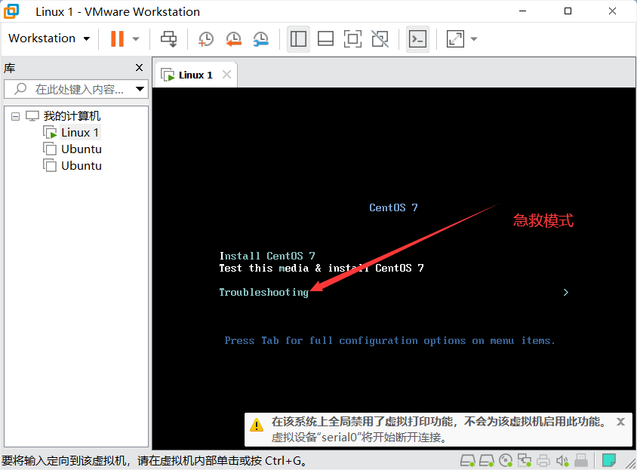Viewport: 637px width, 470px height.
Task: Click the stretch guest display icon
Action: click(455, 39)
